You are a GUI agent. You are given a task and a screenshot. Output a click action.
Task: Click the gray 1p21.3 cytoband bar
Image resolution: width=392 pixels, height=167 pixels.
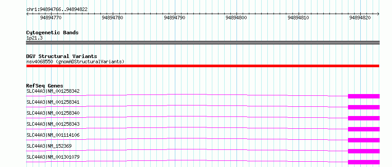click(x=203, y=43)
